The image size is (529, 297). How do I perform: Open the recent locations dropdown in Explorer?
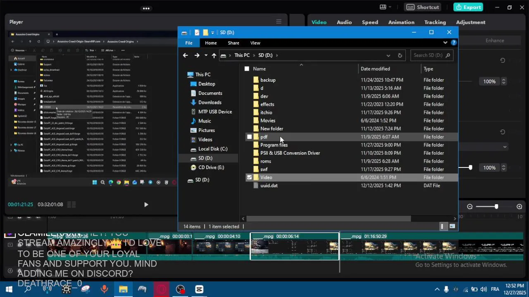tap(206, 55)
